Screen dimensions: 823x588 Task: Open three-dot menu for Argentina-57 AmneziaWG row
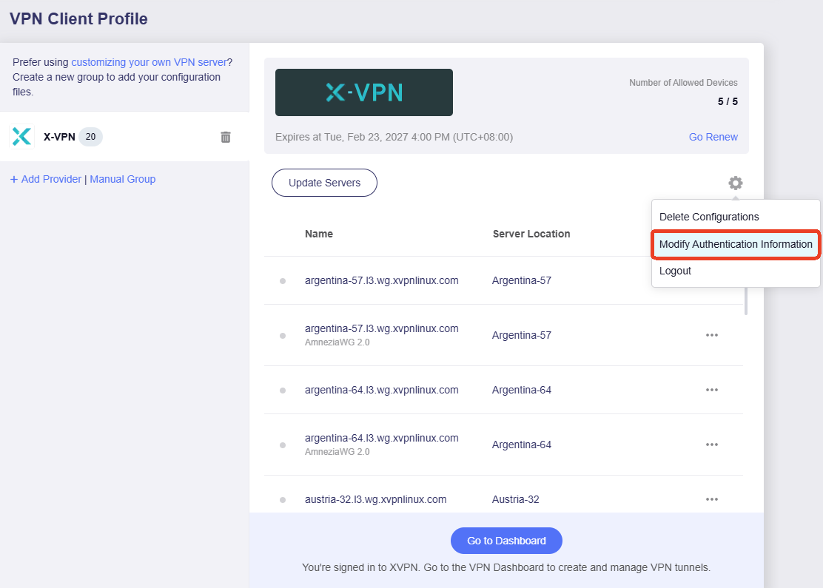point(712,335)
